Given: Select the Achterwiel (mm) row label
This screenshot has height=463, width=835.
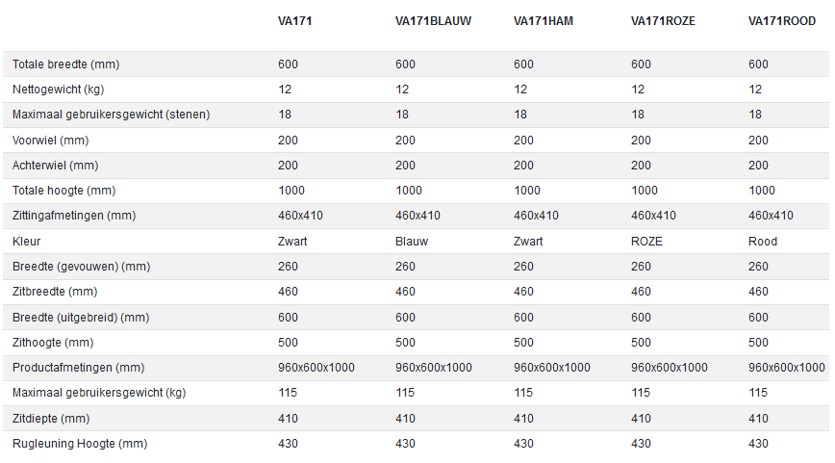Looking at the screenshot, I should tap(56, 166).
